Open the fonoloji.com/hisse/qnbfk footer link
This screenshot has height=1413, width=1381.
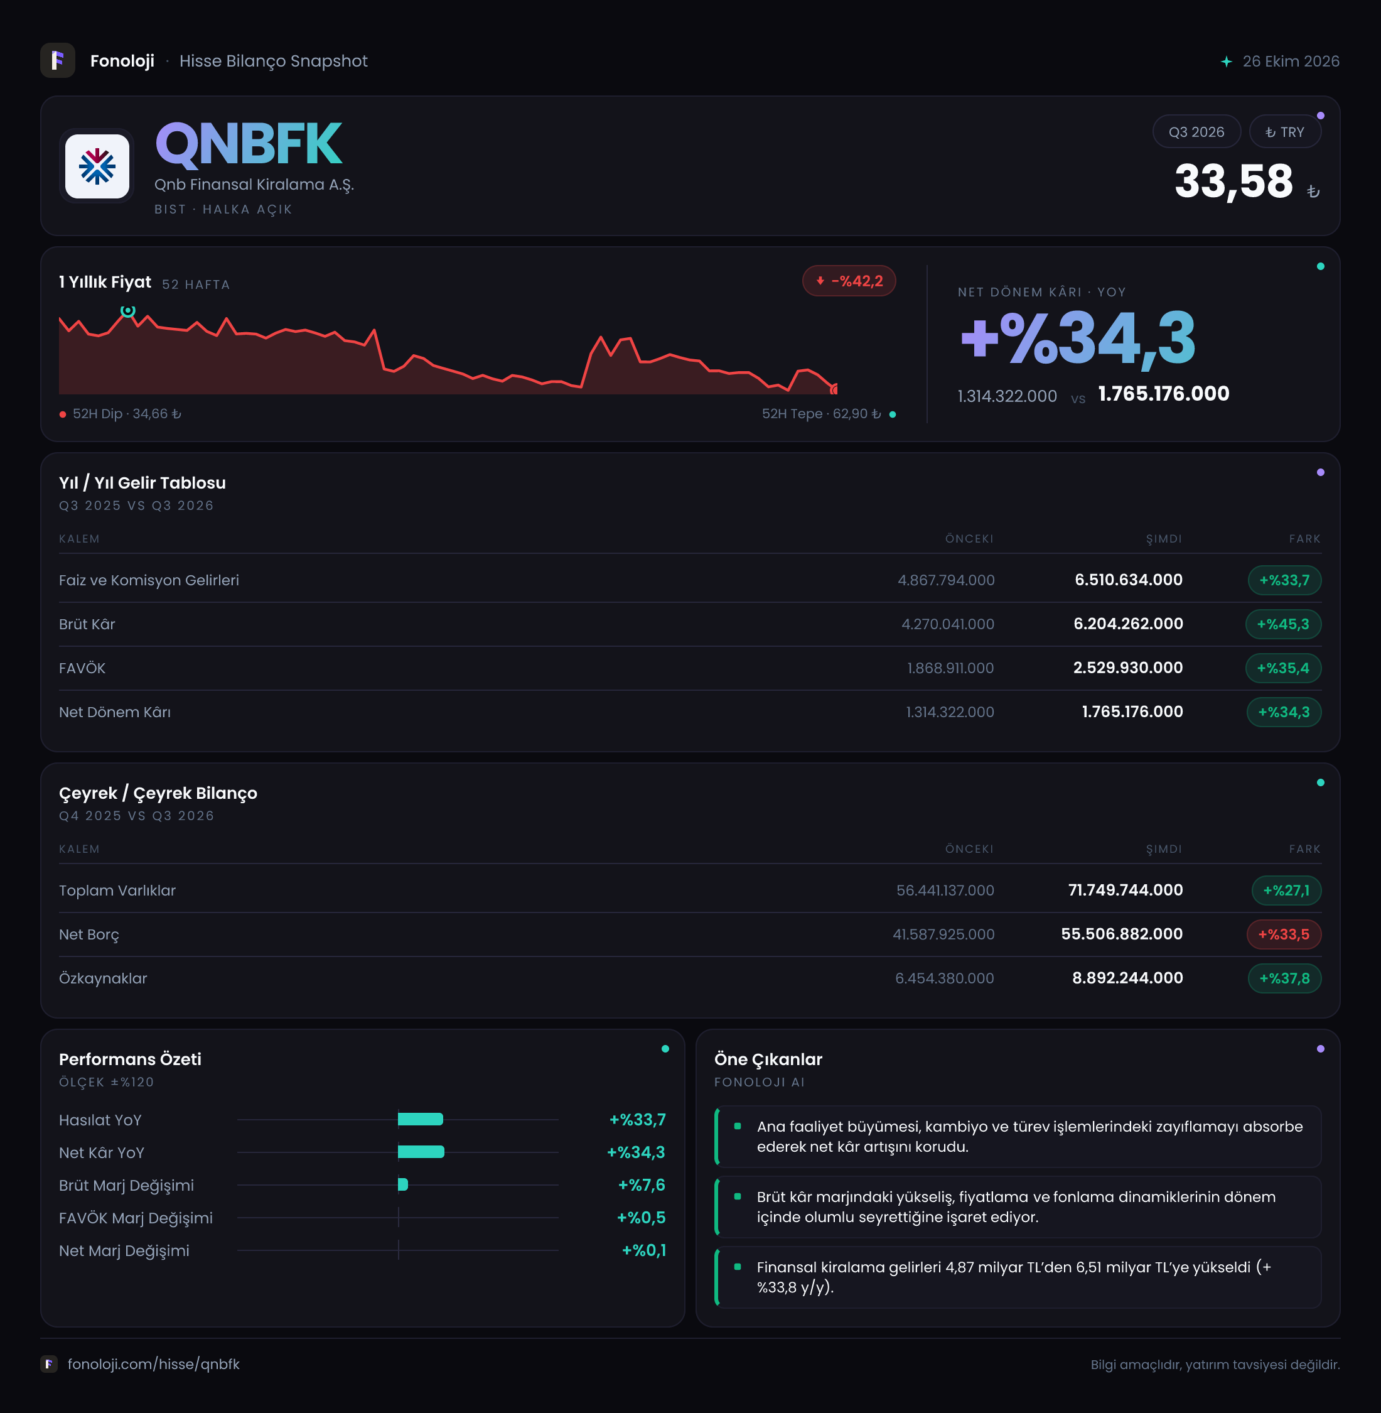pyautogui.click(x=153, y=1363)
